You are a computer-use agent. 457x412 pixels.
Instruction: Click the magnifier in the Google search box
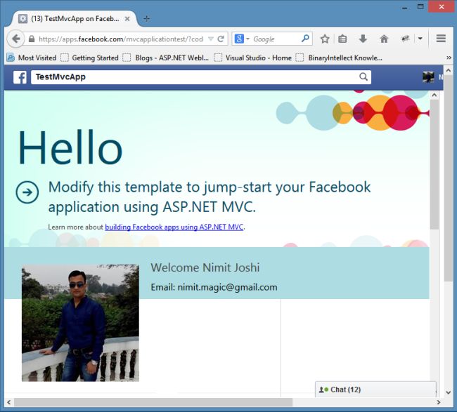tap(305, 39)
